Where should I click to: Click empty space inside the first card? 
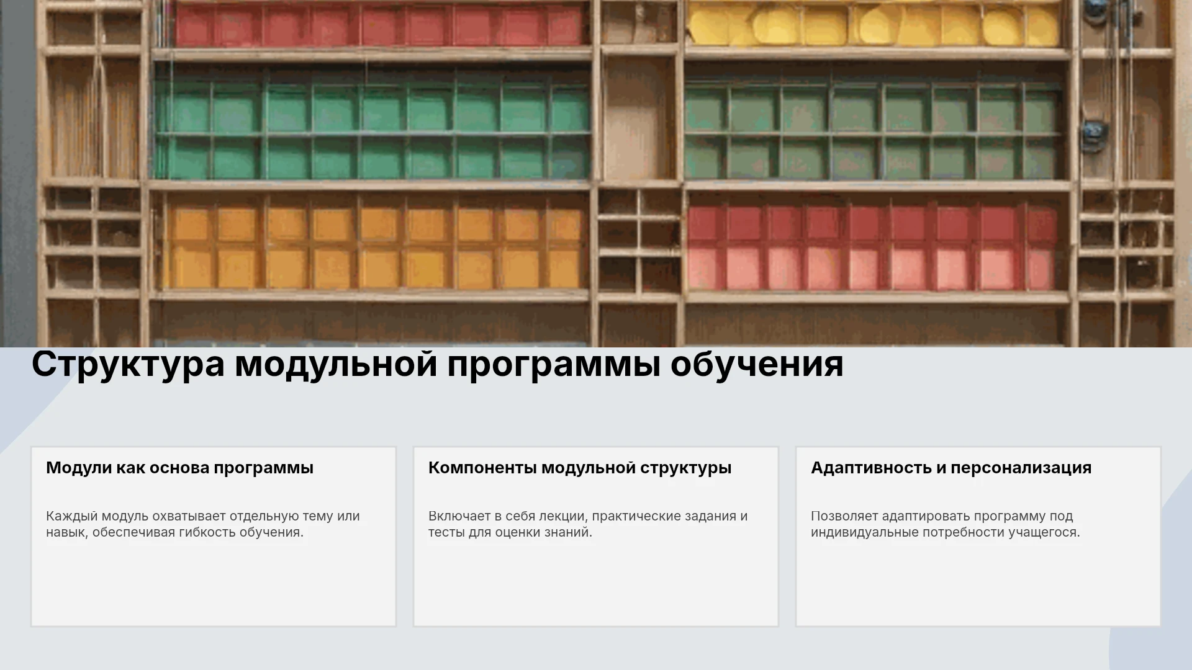[x=214, y=586]
